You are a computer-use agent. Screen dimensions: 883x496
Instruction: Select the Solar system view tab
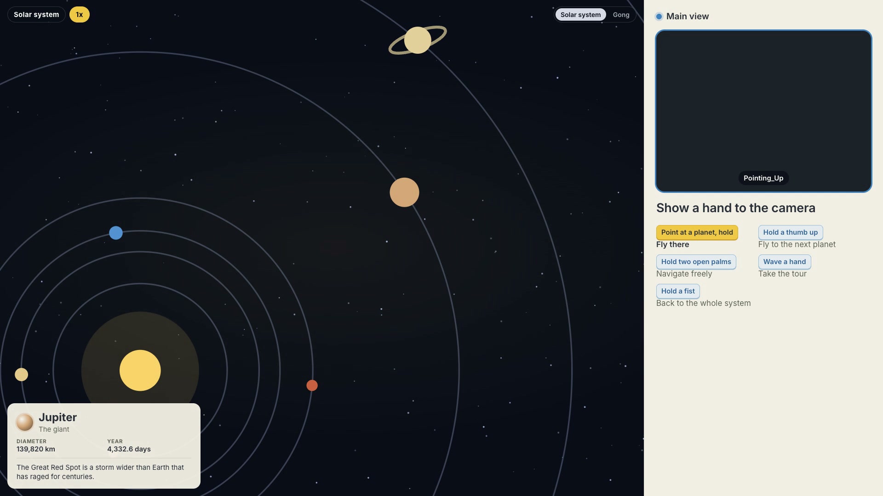[x=580, y=15]
